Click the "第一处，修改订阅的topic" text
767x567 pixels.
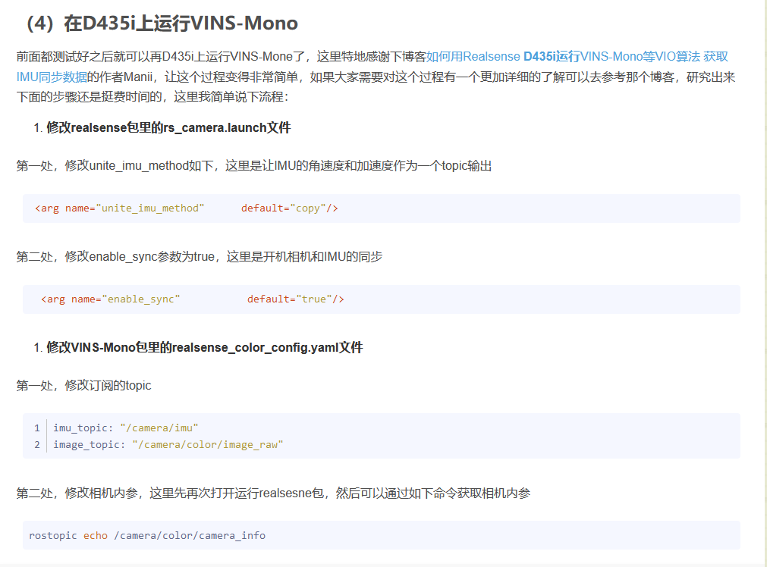83,385
